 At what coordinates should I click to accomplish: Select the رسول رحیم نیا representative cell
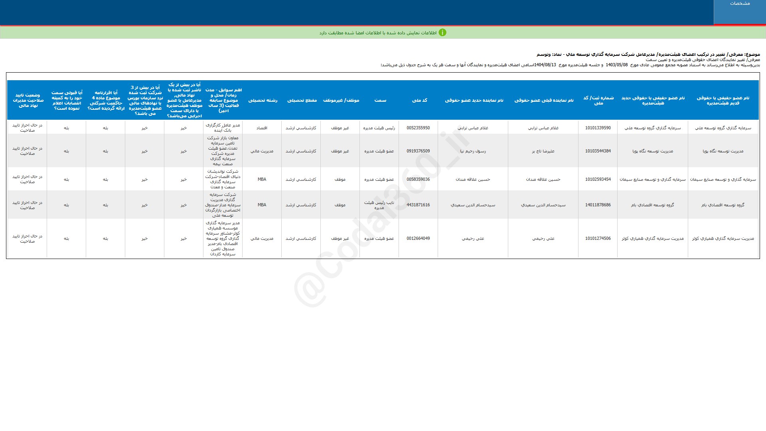tap(473, 151)
